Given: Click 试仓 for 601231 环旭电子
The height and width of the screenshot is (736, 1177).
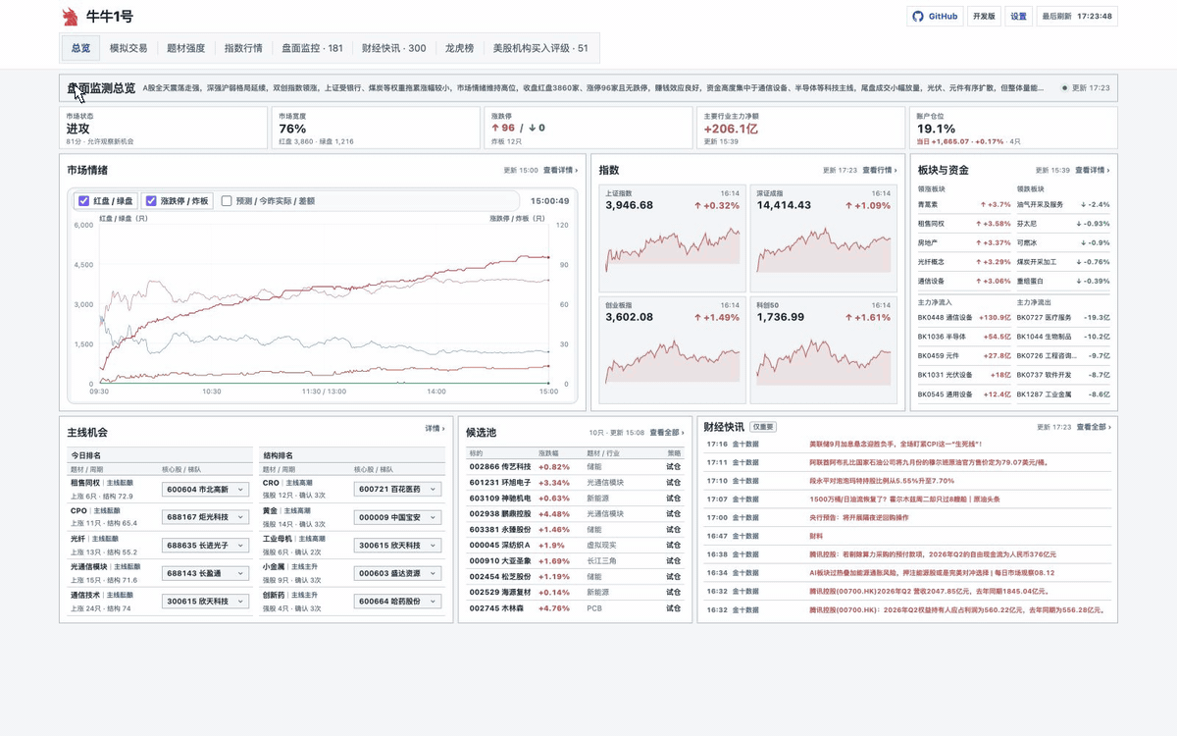Looking at the screenshot, I should 673,483.
